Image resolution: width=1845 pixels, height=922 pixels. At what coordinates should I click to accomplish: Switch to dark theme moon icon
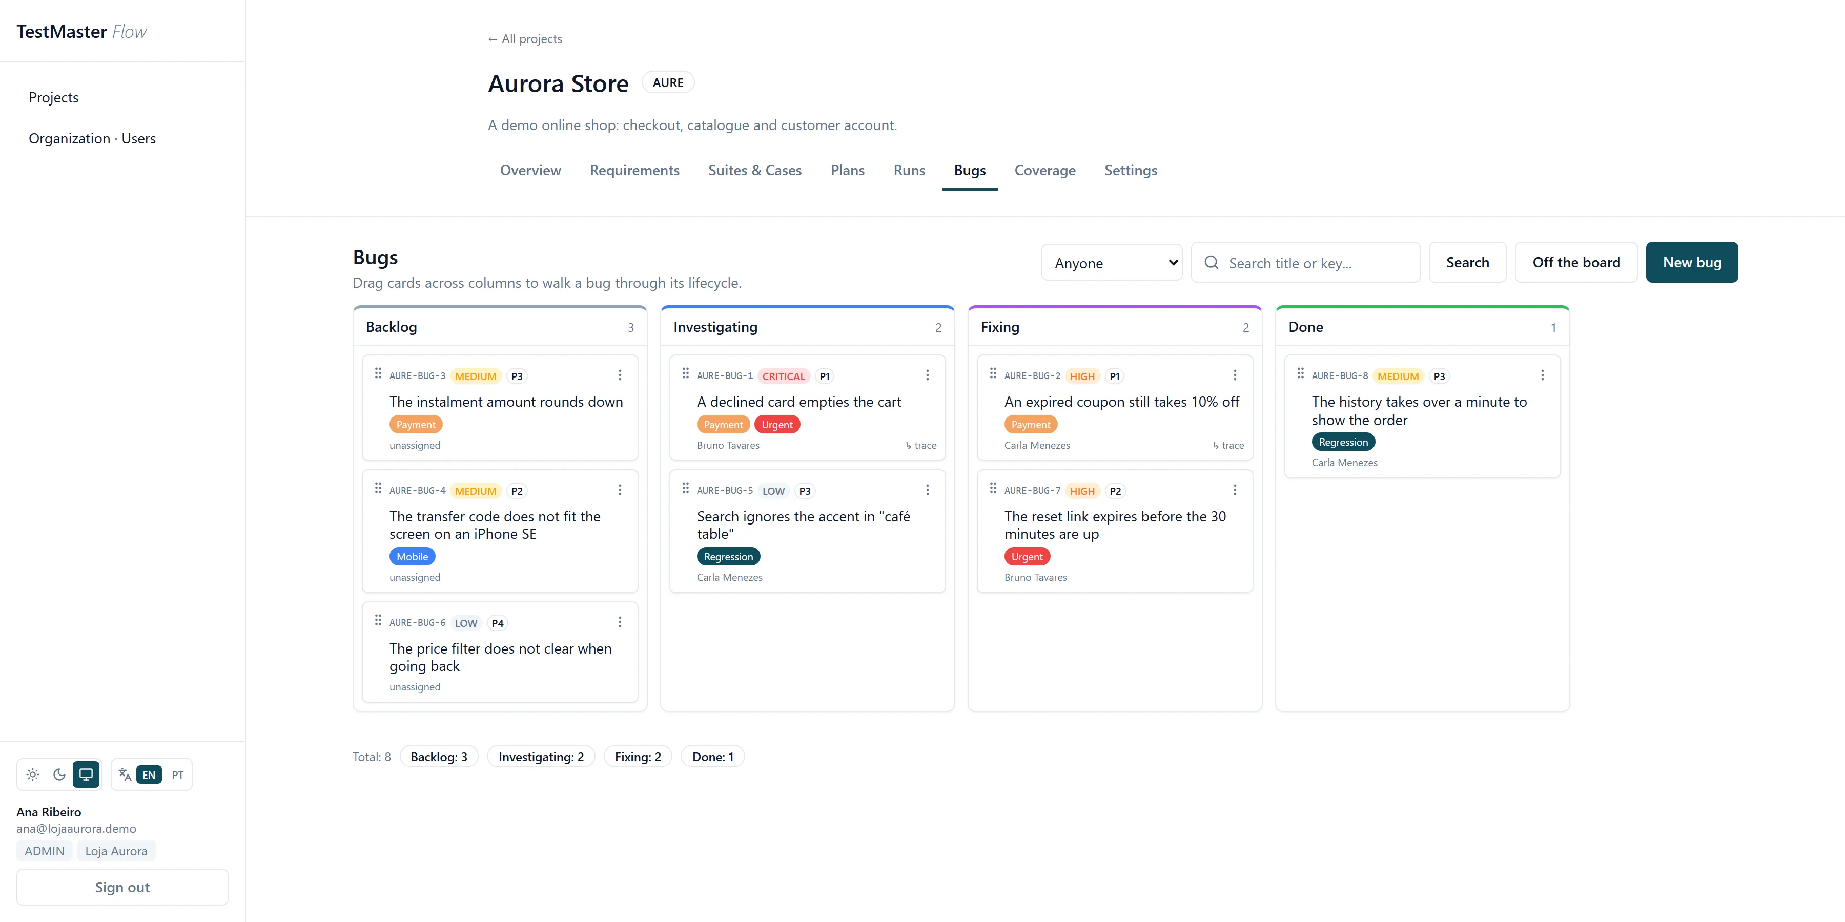pyautogui.click(x=59, y=774)
